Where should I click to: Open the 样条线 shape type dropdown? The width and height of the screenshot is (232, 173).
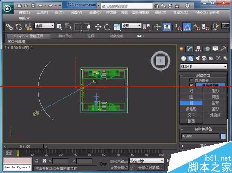[x=204, y=67]
